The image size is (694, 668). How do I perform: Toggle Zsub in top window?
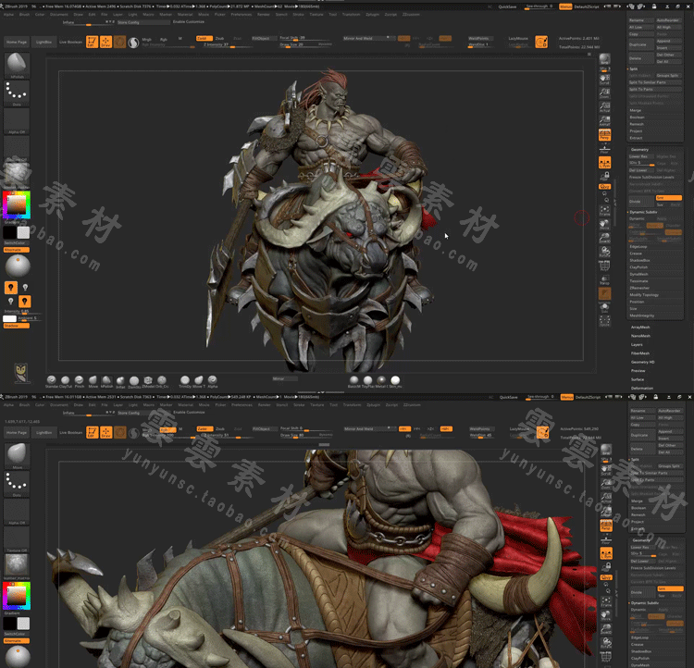pyautogui.click(x=220, y=38)
